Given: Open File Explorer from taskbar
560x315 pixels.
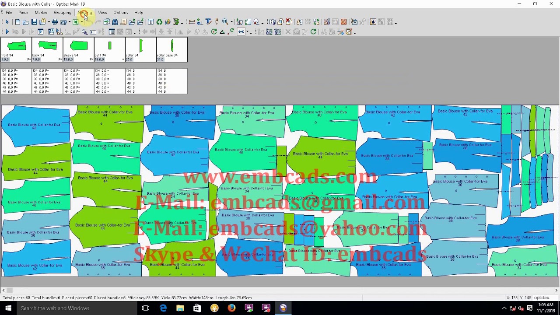Looking at the screenshot, I should point(180,308).
